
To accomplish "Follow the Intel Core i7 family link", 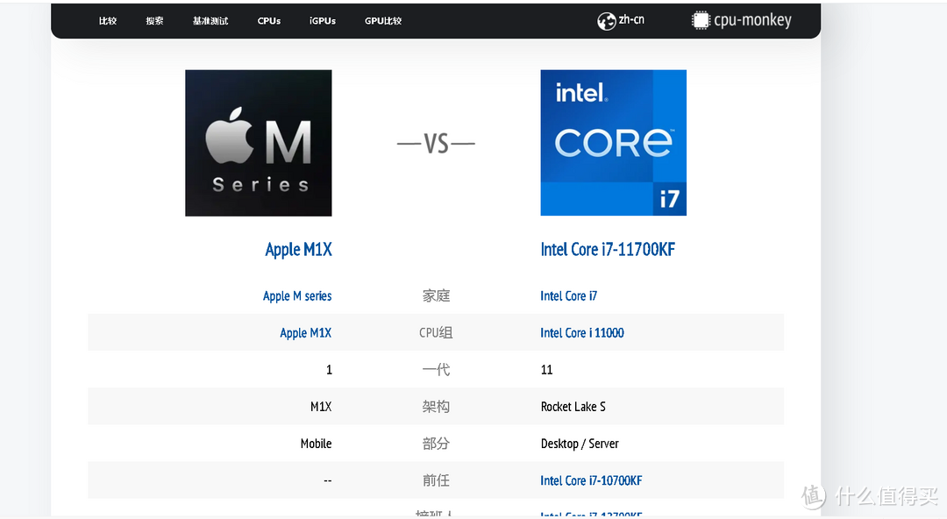I will [x=568, y=296].
